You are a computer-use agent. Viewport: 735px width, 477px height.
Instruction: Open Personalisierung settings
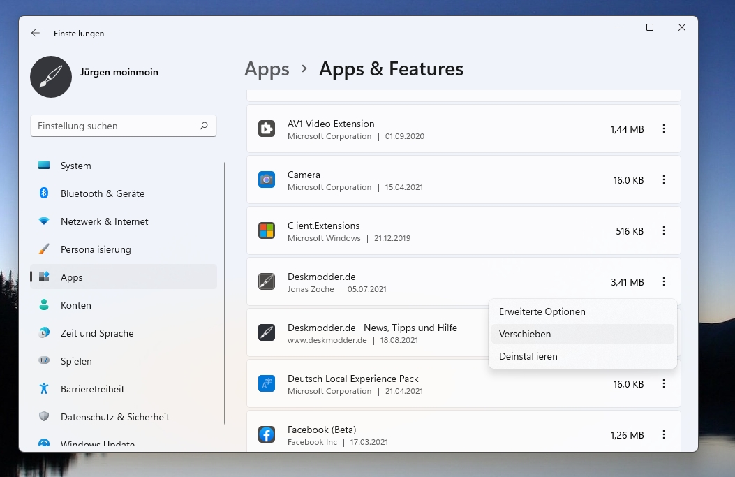pyautogui.click(x=124, y=249)
